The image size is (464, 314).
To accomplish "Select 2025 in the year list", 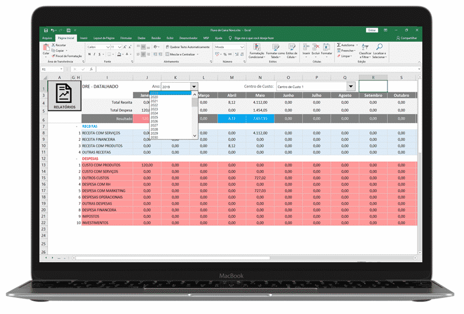I will 154,117.
